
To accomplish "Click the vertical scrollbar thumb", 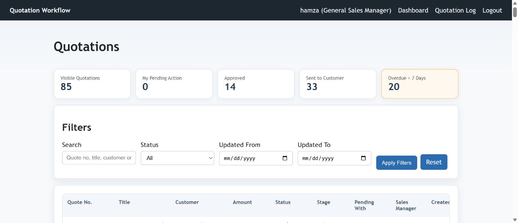I will point(515,11).
